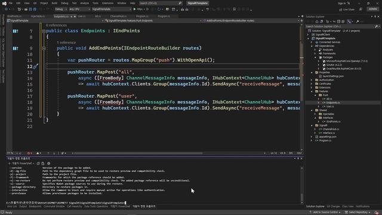Open the Tools menu
Screen dimensions: 382x215
(95, 3)
